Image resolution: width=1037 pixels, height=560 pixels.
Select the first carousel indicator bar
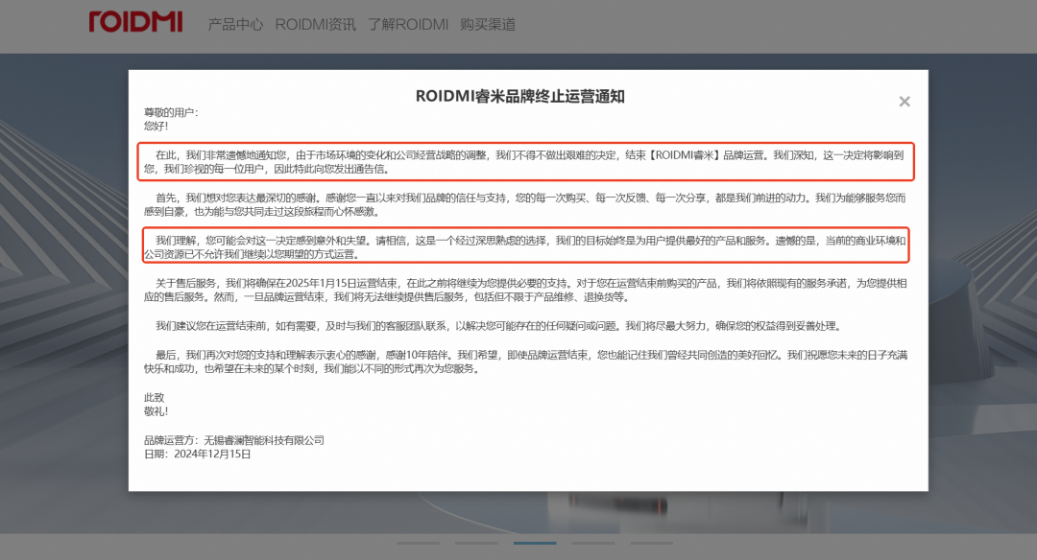tap(418, 543)
